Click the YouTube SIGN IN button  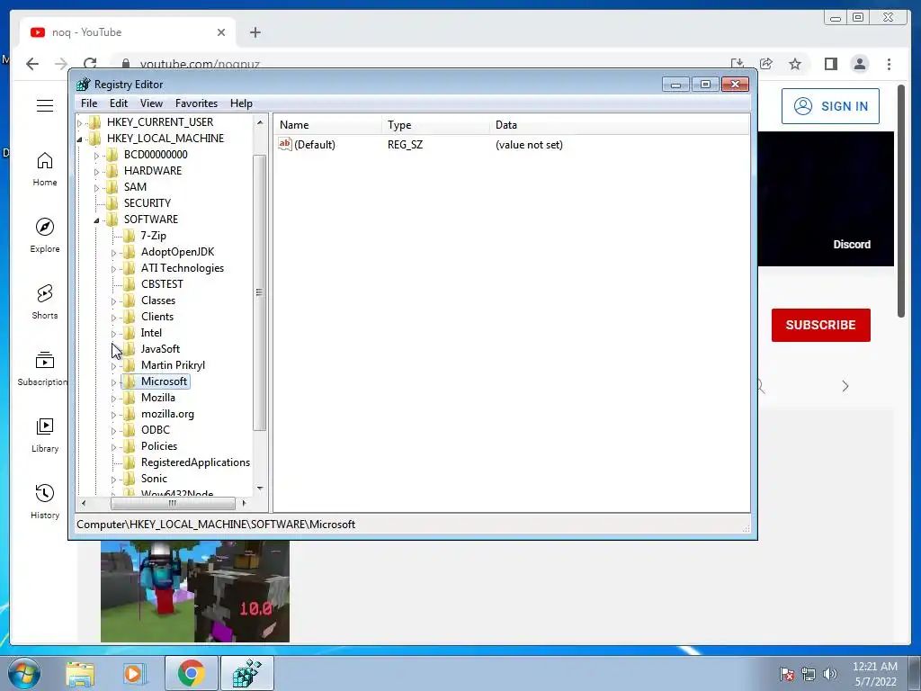[x=830, y=106]
